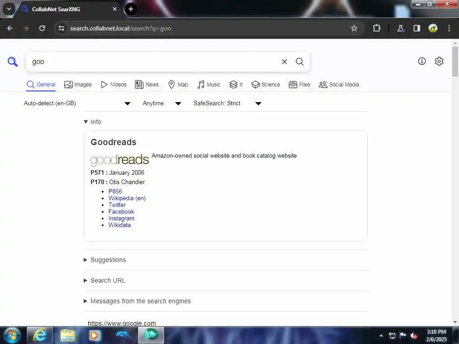Open the Windows Start menu
The width and height of the screenshot is (459, 344).
click(12, 335)
